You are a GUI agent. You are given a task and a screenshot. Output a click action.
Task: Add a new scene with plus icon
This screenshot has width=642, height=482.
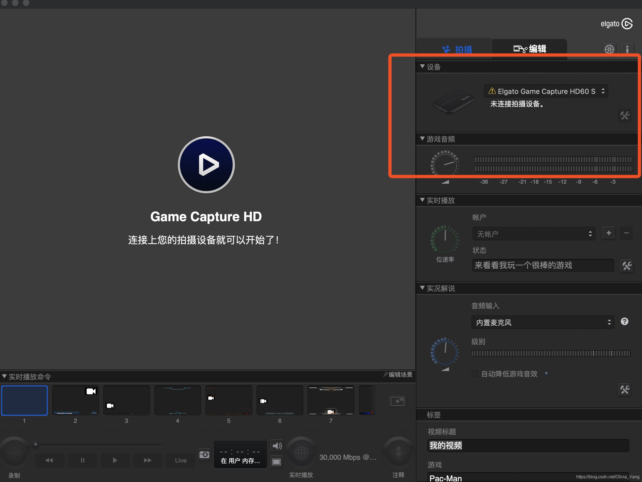397,401
